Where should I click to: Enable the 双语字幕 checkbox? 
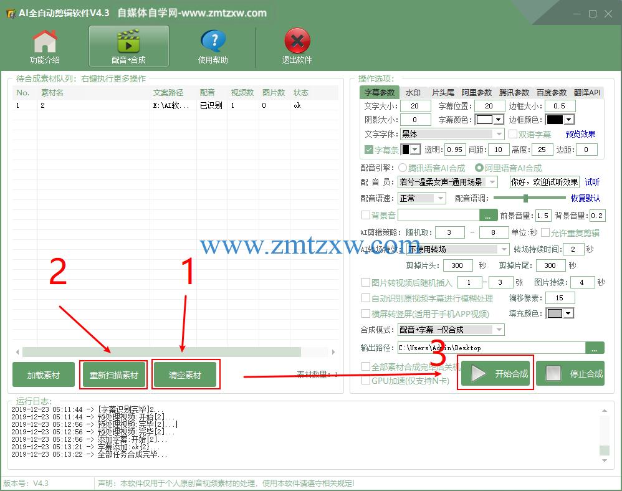coord(512,133)
